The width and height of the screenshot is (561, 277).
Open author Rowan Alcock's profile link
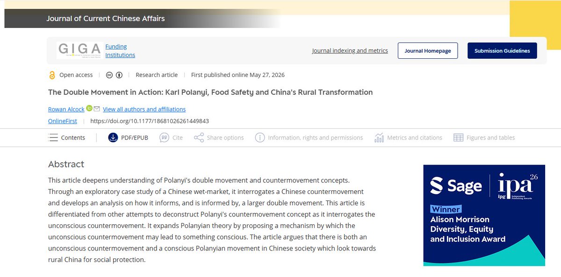pos(66,109)
